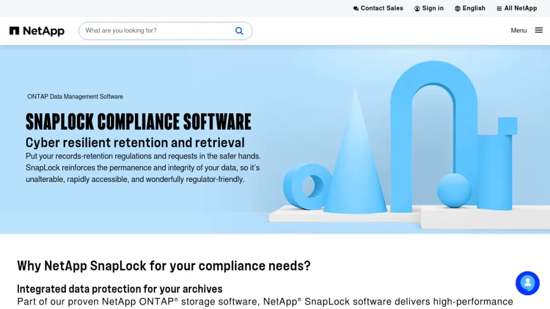Click the All NetApp grid icon

point(499,9)
